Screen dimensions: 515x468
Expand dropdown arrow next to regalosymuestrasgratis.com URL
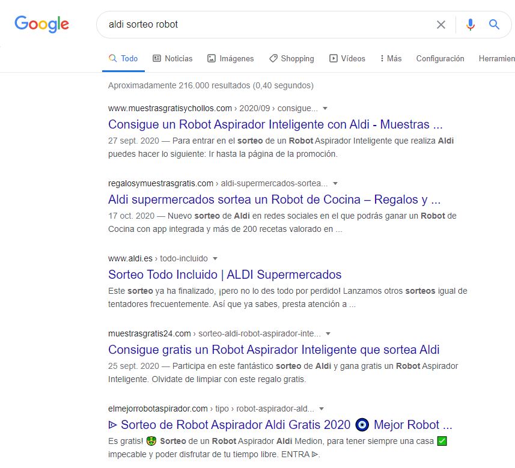pyautogui.click(x=335, y=183)
